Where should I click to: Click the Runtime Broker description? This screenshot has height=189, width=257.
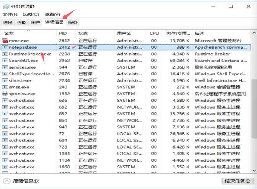[212, 54]
